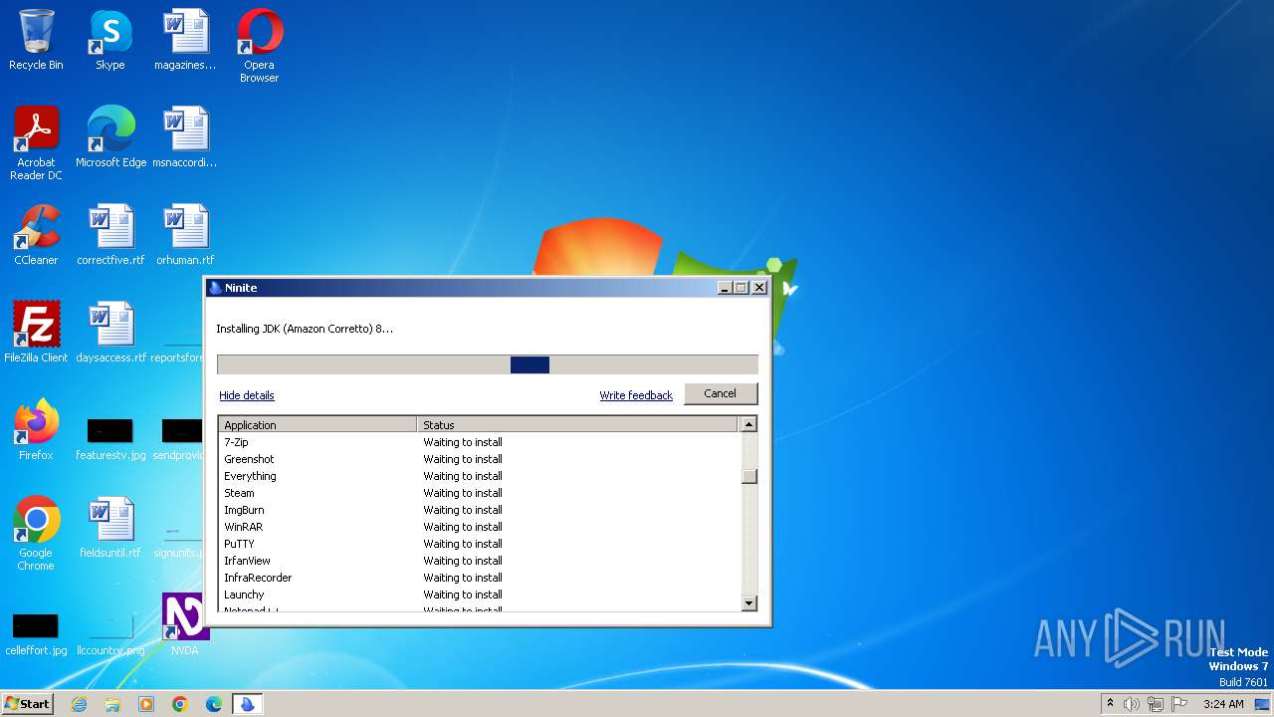Viewport: 1274px width, 717px height.
Task: Click scroll up arrow in app list
Action: click(x=749, y=424)
